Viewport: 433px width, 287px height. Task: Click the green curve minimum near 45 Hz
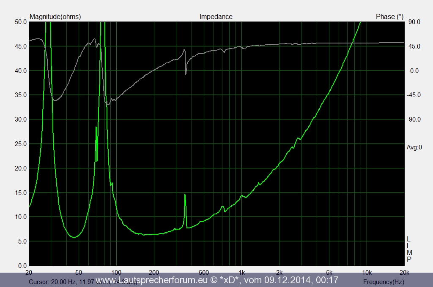[x=74, y=237]
